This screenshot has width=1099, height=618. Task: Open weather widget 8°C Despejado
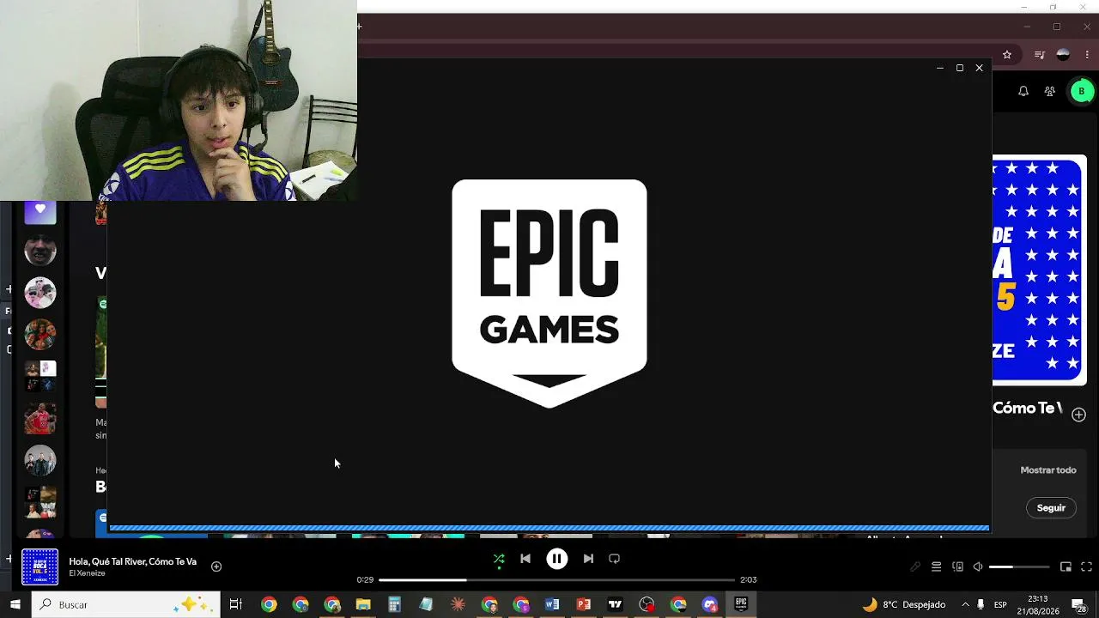click(904, 604)
